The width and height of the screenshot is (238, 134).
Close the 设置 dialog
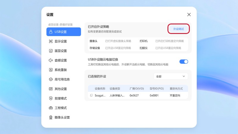[189, 15]
